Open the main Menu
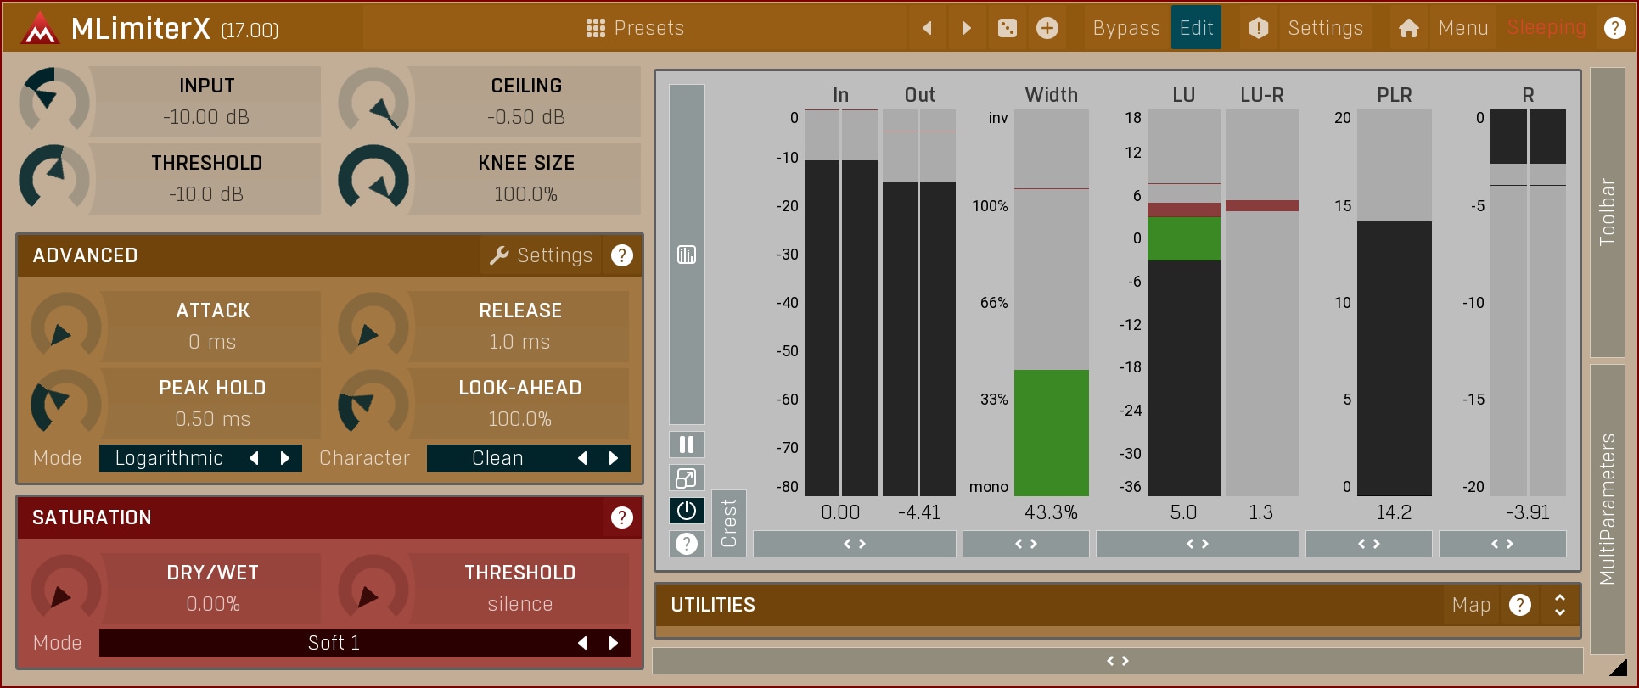Screen dimensions: 1639x688 tap(1462, 28)
